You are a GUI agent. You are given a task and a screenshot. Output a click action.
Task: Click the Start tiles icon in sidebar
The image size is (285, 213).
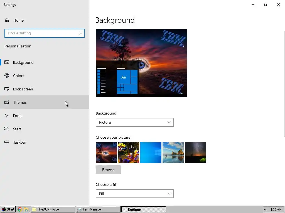tap(7, 129)
